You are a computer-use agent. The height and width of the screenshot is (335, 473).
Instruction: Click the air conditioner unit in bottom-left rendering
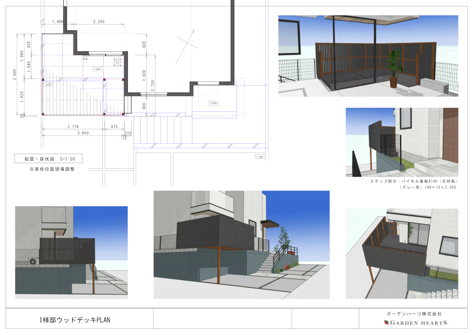pos(33,261)
